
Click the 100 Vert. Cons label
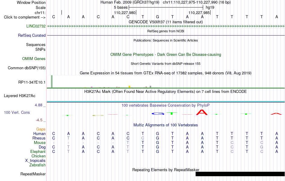tap(17, 112)
